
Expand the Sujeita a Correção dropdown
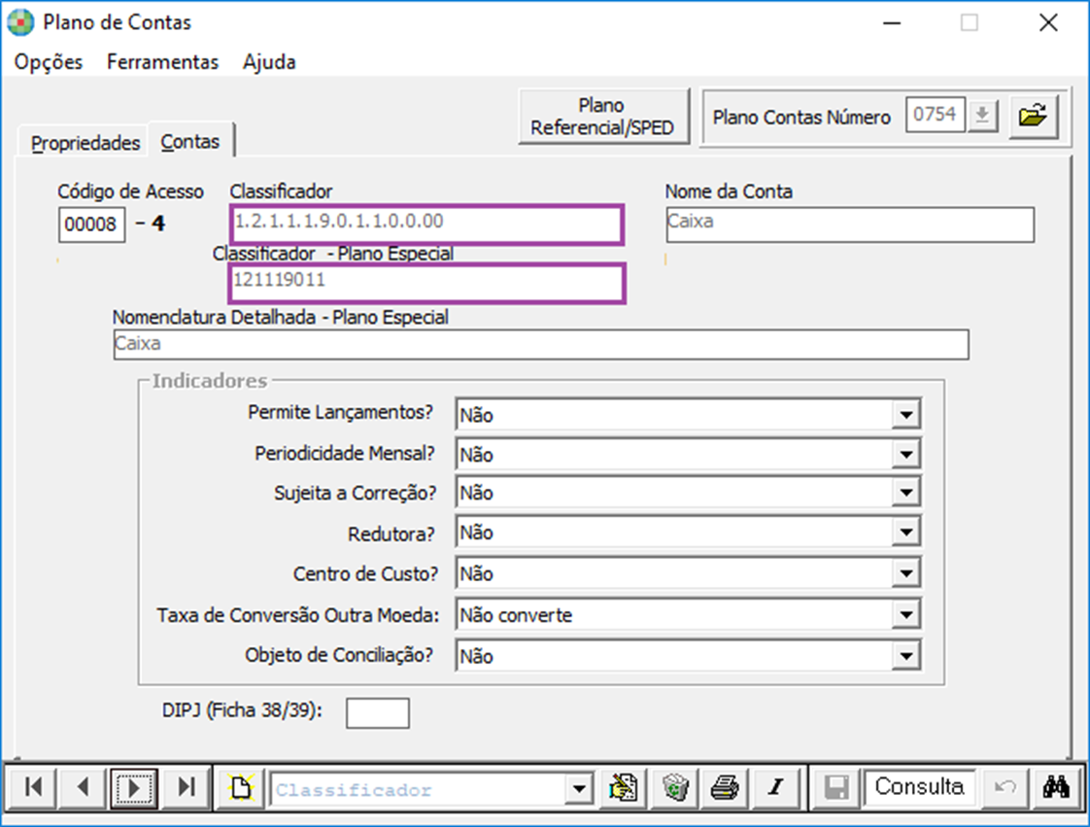(x=905, y=493)
